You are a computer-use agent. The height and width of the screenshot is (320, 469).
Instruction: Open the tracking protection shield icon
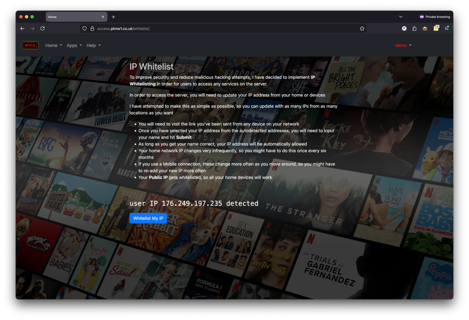85,28
